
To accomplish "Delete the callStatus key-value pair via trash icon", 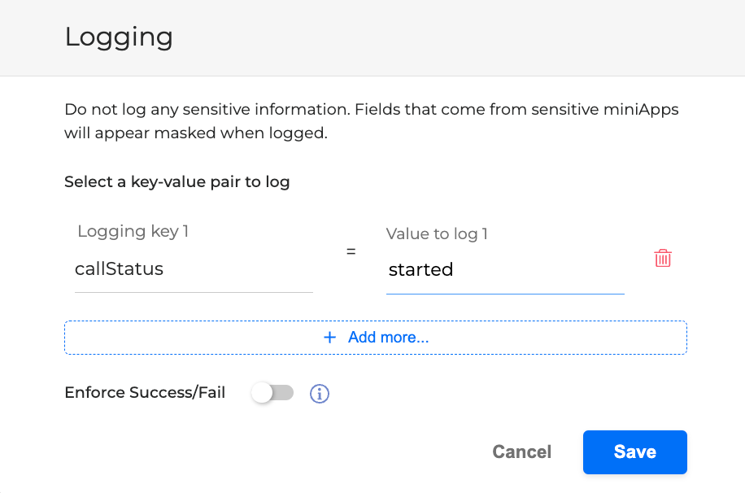I will pos(663,259).
